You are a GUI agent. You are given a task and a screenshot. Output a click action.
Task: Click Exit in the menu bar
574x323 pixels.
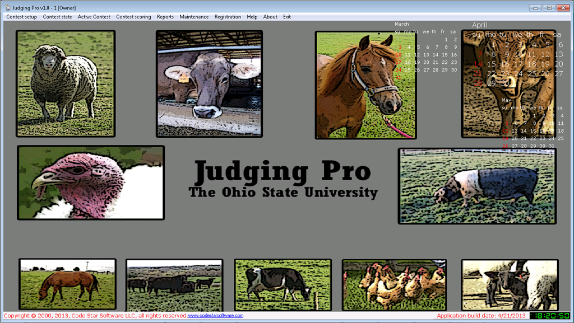tap(286, 17)
